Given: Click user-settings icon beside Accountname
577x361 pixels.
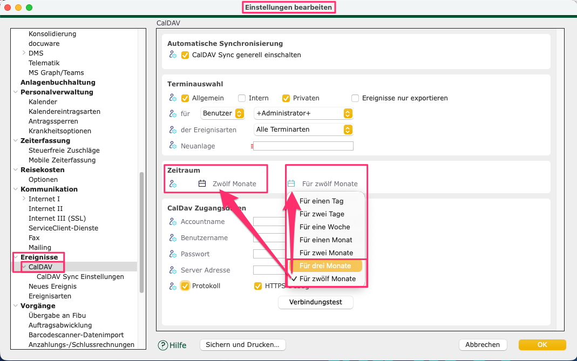Looking at the screenshot, I should [x=173, y=222].
